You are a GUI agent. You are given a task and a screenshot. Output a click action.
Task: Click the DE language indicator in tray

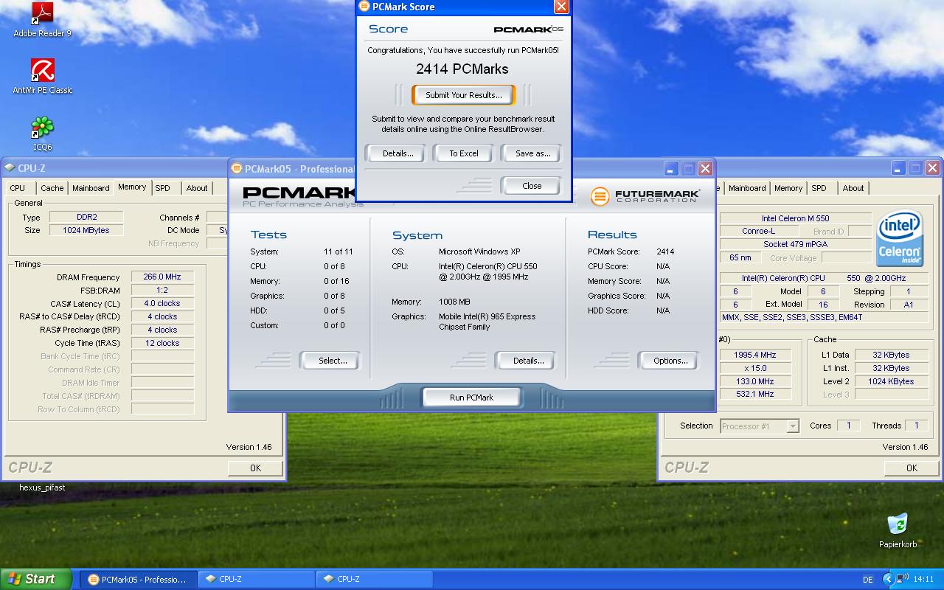867,580
